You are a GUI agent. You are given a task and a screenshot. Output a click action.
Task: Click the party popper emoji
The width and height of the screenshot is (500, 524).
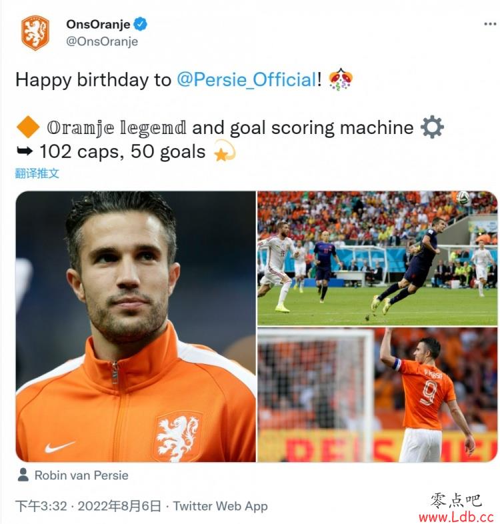(341, 79)
